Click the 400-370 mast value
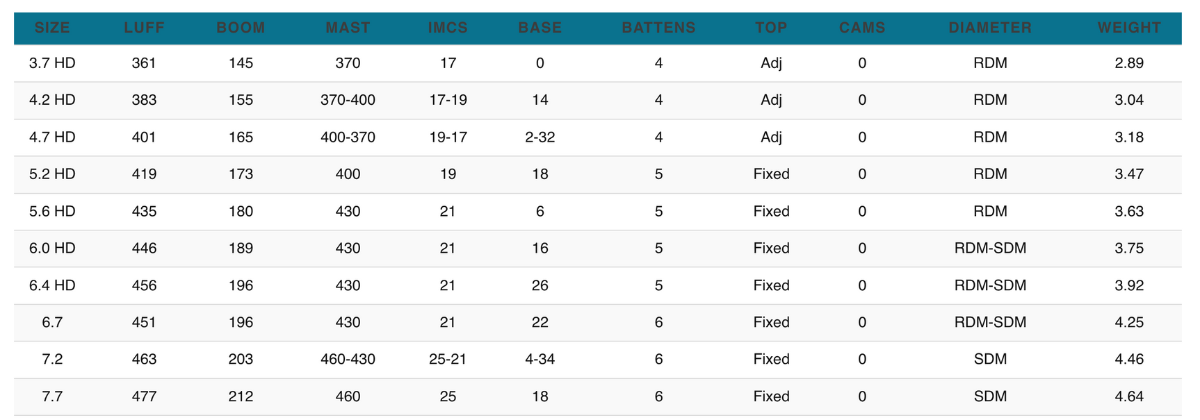 point(348,137)
